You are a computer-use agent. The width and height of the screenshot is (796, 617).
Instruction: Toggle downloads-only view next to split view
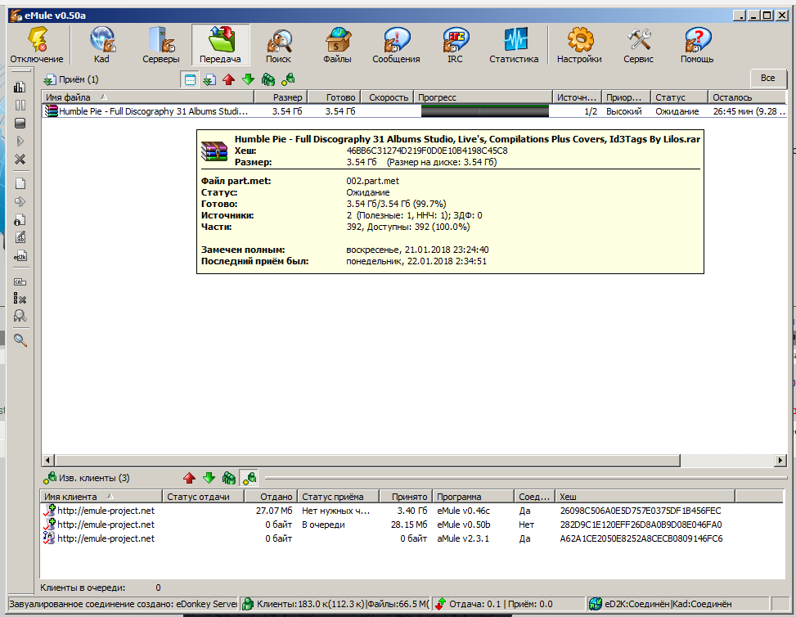pos(209,79)
